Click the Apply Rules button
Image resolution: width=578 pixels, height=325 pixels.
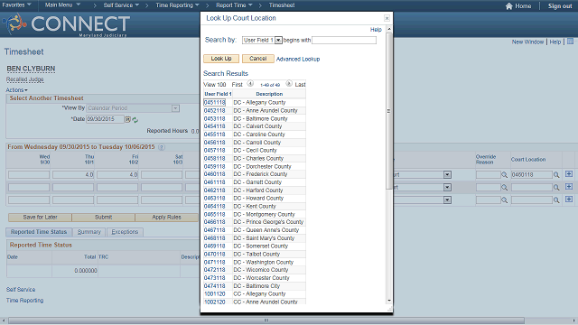pyautogui.click(x=166, y=218)
